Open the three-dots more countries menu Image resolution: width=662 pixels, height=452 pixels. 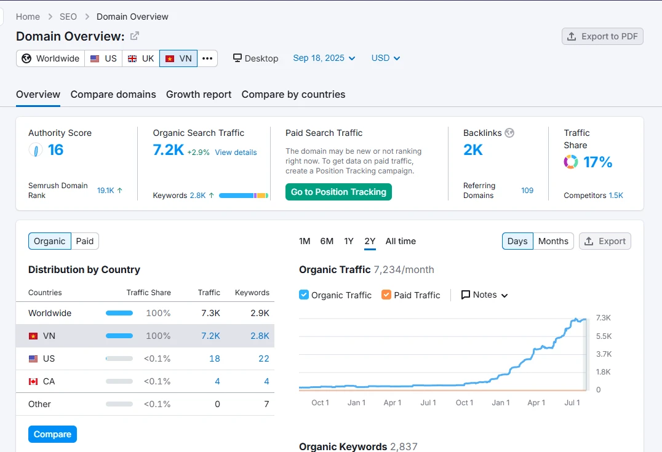pyautogui.click(x=207, y=58)
